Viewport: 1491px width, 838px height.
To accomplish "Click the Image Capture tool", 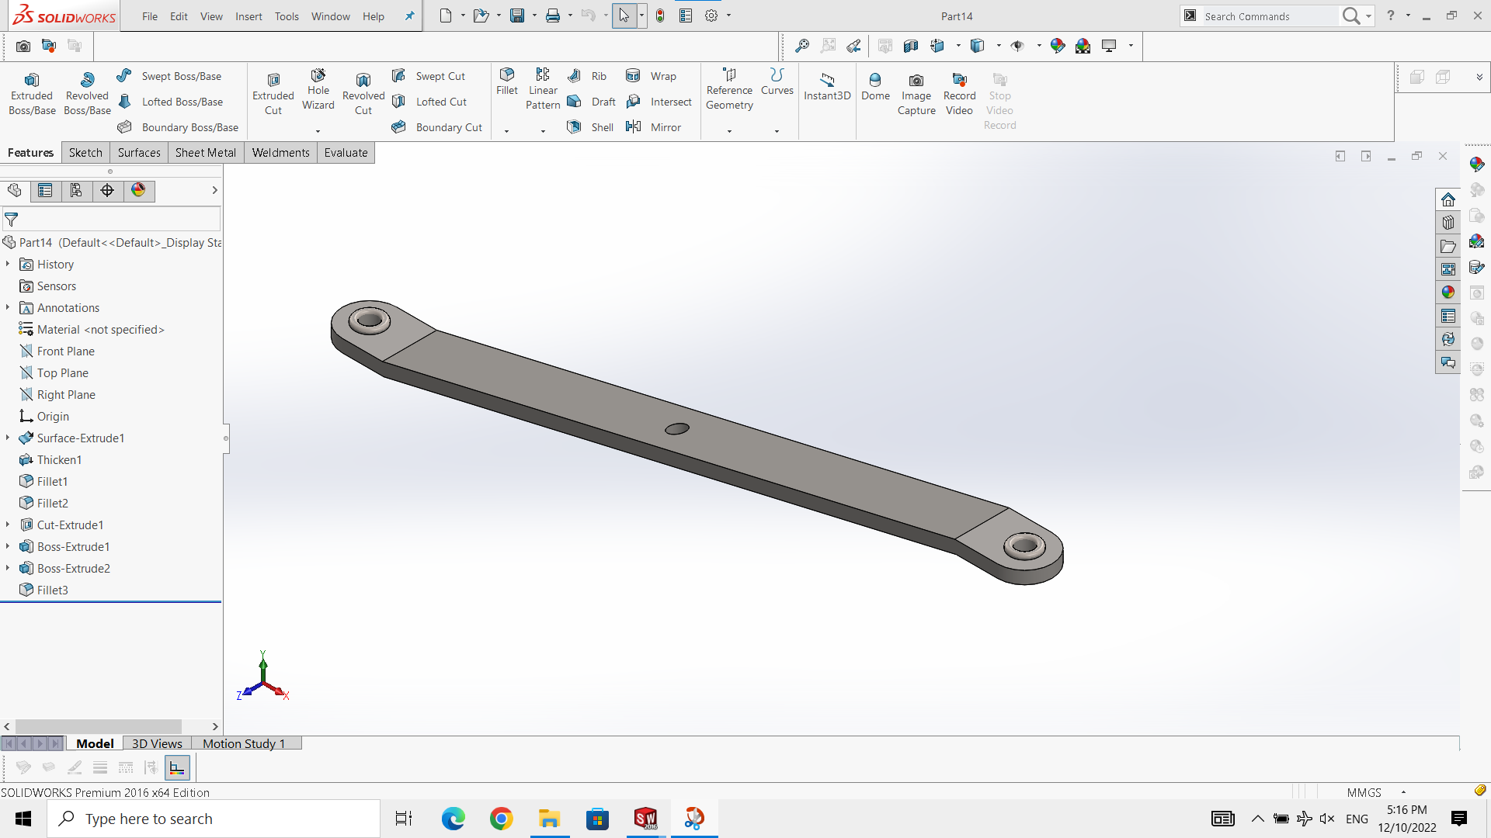I will (916, 94).
